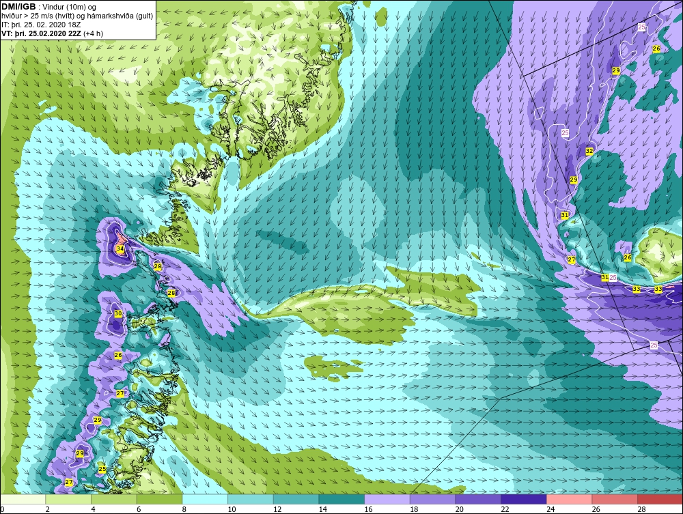Click the yellow gust label 30

point(118,313)
